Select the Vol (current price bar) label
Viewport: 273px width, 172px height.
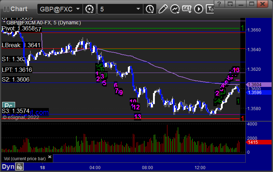25,159
